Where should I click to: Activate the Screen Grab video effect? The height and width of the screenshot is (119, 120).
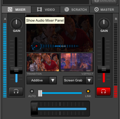[x=74, y=80]
